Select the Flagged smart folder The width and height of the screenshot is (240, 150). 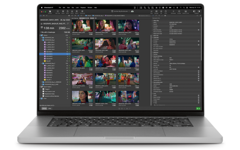pos(47,89)
